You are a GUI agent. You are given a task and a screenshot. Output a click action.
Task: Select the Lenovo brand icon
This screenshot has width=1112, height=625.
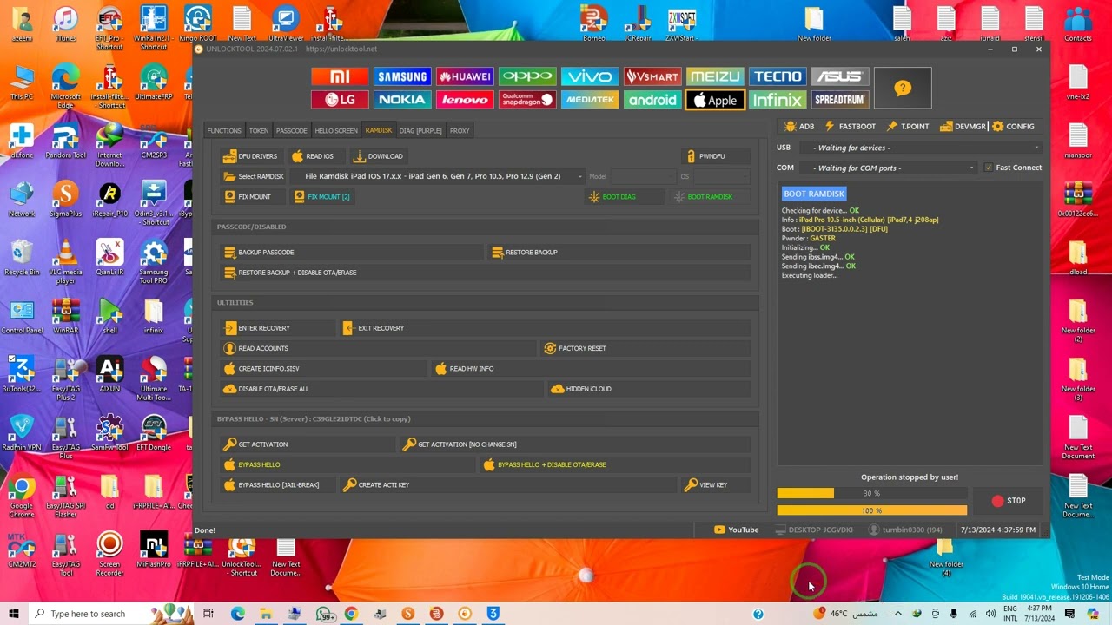pos(465,100)
